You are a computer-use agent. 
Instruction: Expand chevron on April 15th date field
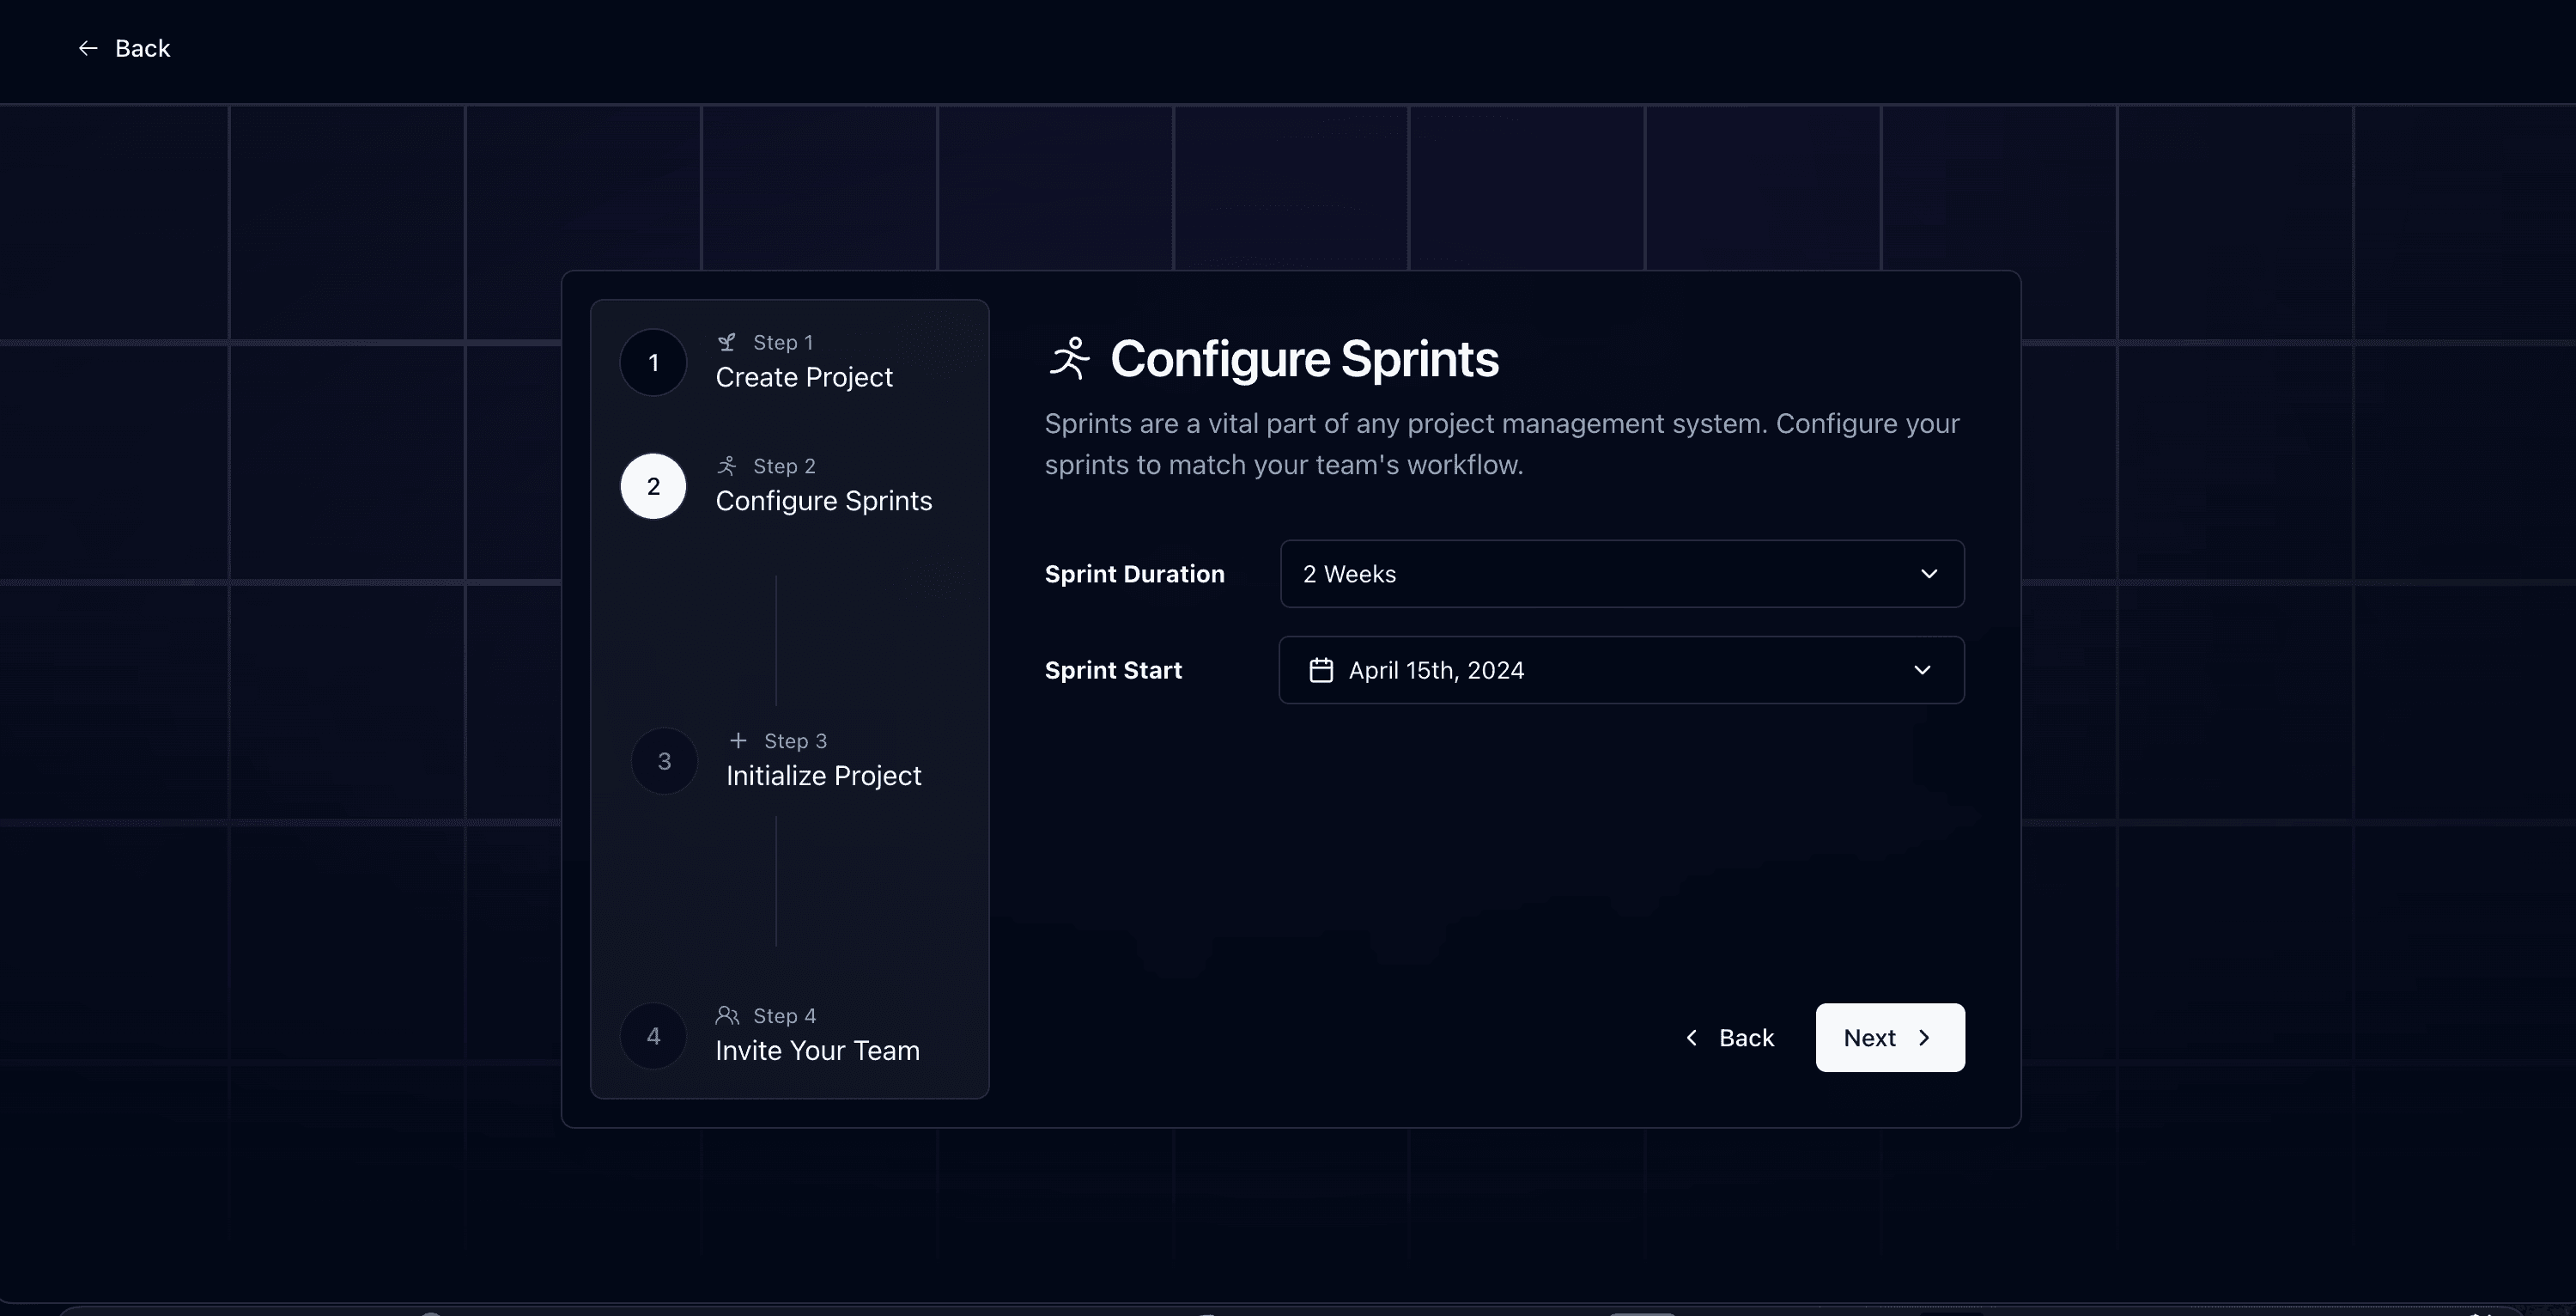(x=1922, y=671)
